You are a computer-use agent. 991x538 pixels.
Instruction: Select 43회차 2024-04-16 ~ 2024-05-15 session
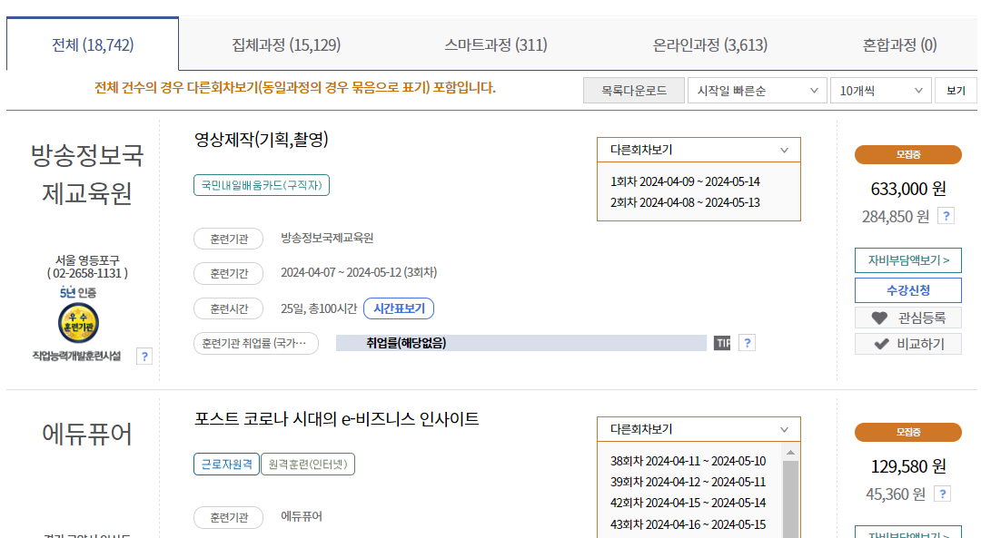point(688,524)
